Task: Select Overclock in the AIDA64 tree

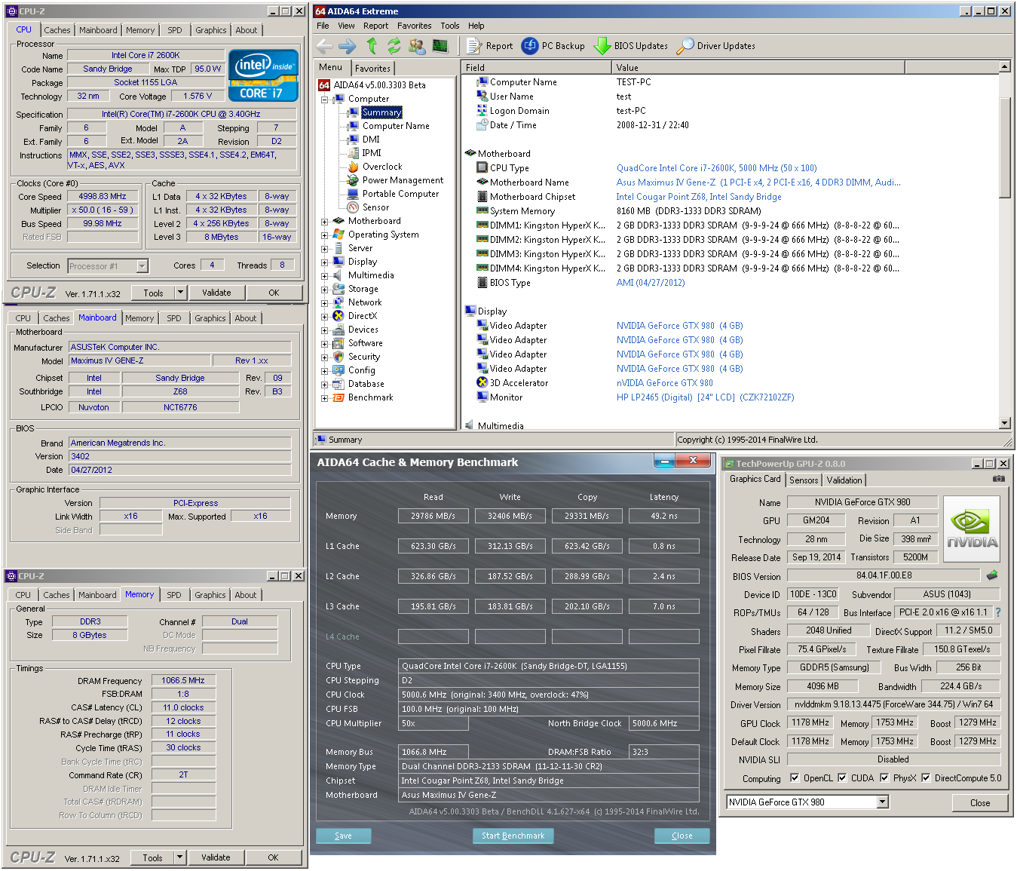Action: pos(375,167)
